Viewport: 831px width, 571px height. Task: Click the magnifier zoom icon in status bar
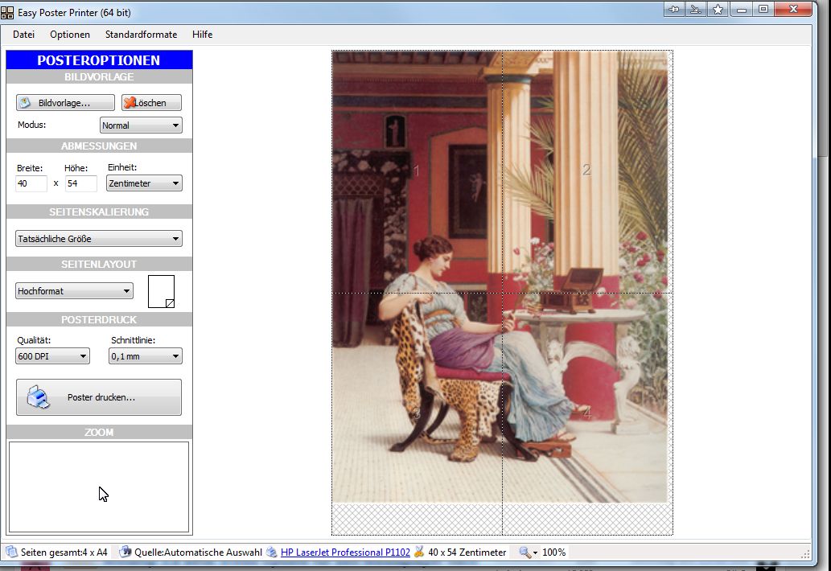pos(525,552)
